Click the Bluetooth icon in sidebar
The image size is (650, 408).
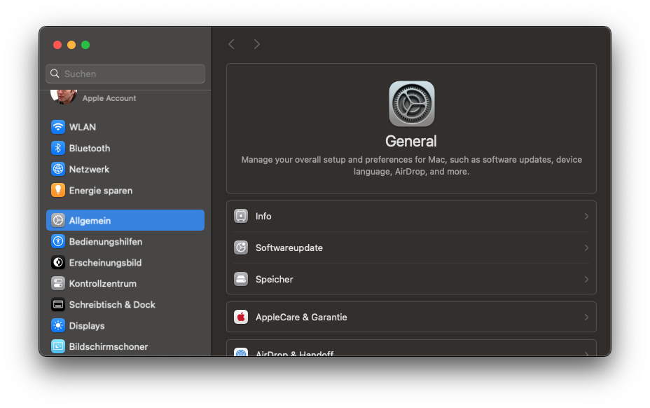point(58,148)
